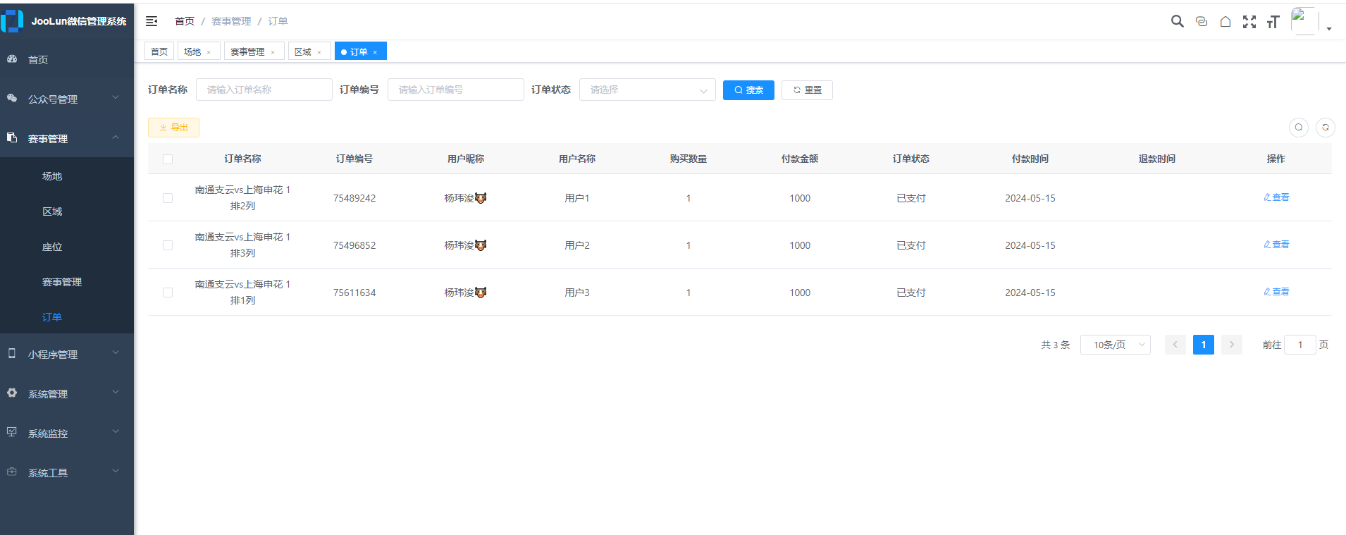Click the 系统管理 gear icon in sidebar
Viewport: 1346px width, 535px height.
(12, 393)
